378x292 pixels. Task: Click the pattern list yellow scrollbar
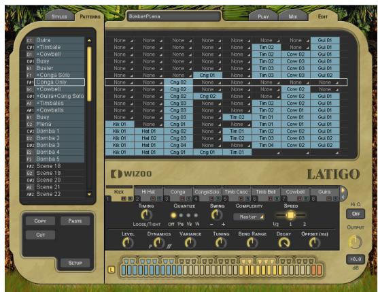click(89, 74)
